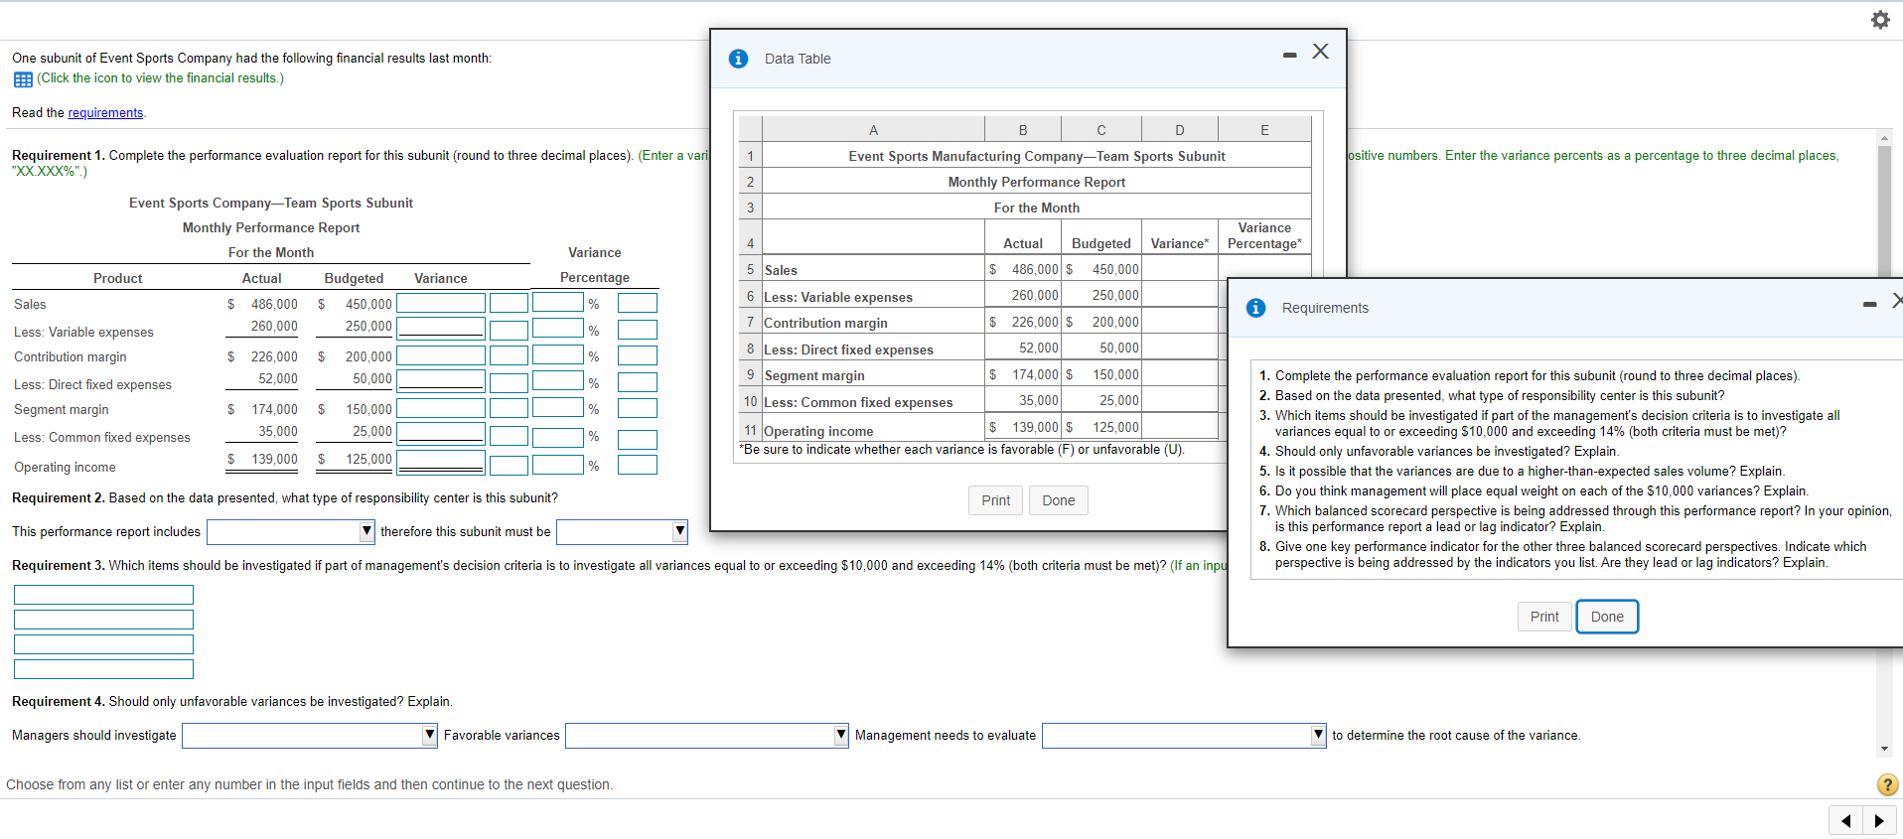The width and height of the screenshot is (1903, 839).
Task: Click the Segment margin variance input field
Action: point(441,408)
